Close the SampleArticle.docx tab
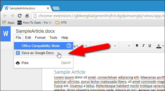The width and height of the screenshot is (165, 91). 48,8
